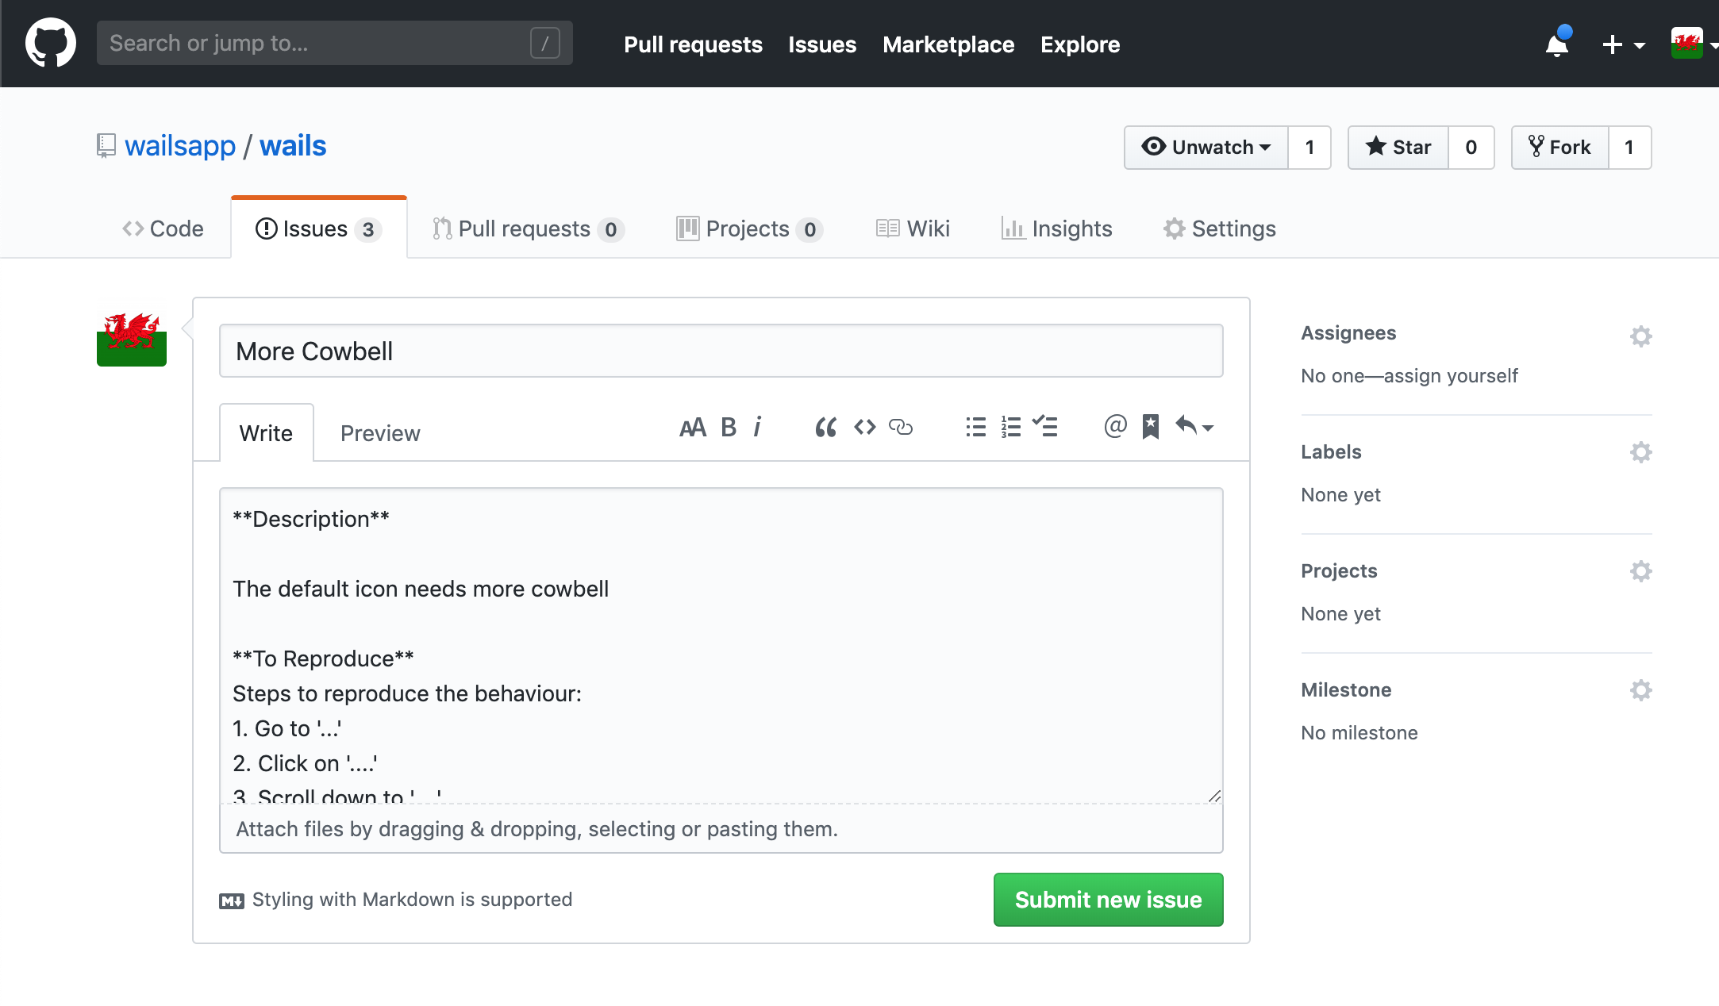Open notifications via the bell icon
Screen dimensions: 1719x1006
pyautogui.click(x=1557, y=44)
